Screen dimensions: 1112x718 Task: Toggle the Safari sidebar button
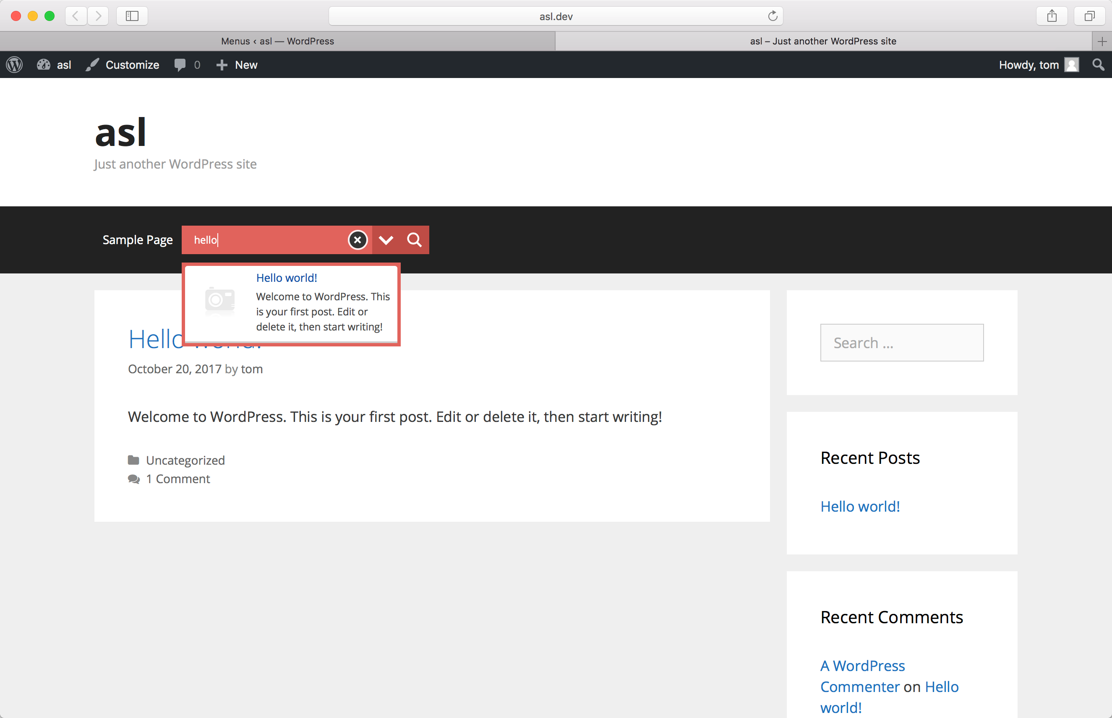tap(132, 16)
